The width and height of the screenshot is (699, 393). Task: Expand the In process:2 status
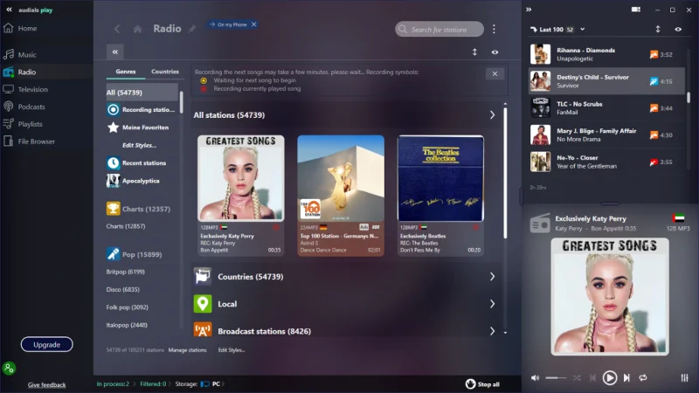point(114,384)
